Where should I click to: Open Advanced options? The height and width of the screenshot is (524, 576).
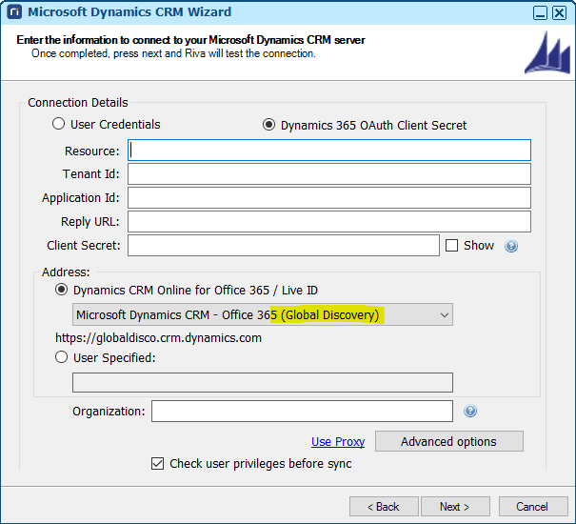click(x=448, y=441)
